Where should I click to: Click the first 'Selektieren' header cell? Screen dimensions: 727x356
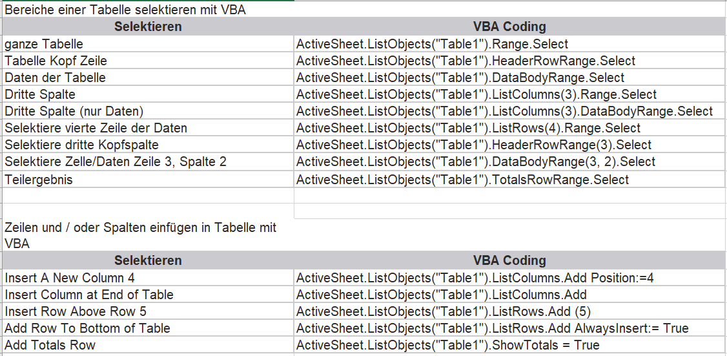[x=148, y=26]
